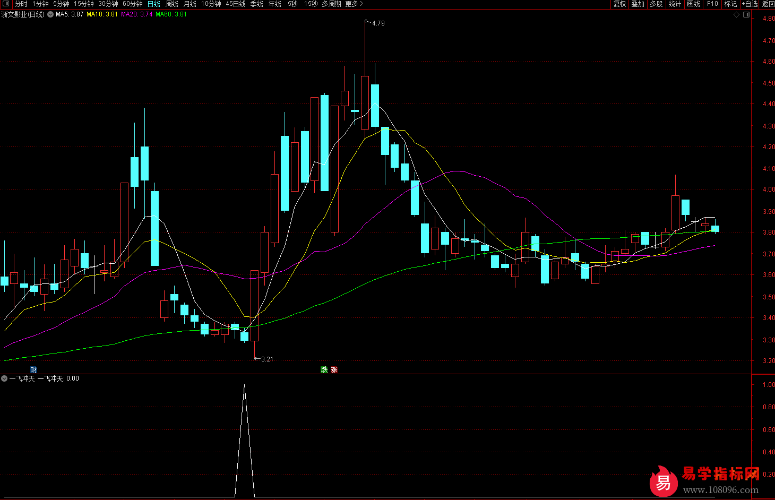
Task: Expand the MA indicator dropdown arrow
Action: click(x=50, y=14)
